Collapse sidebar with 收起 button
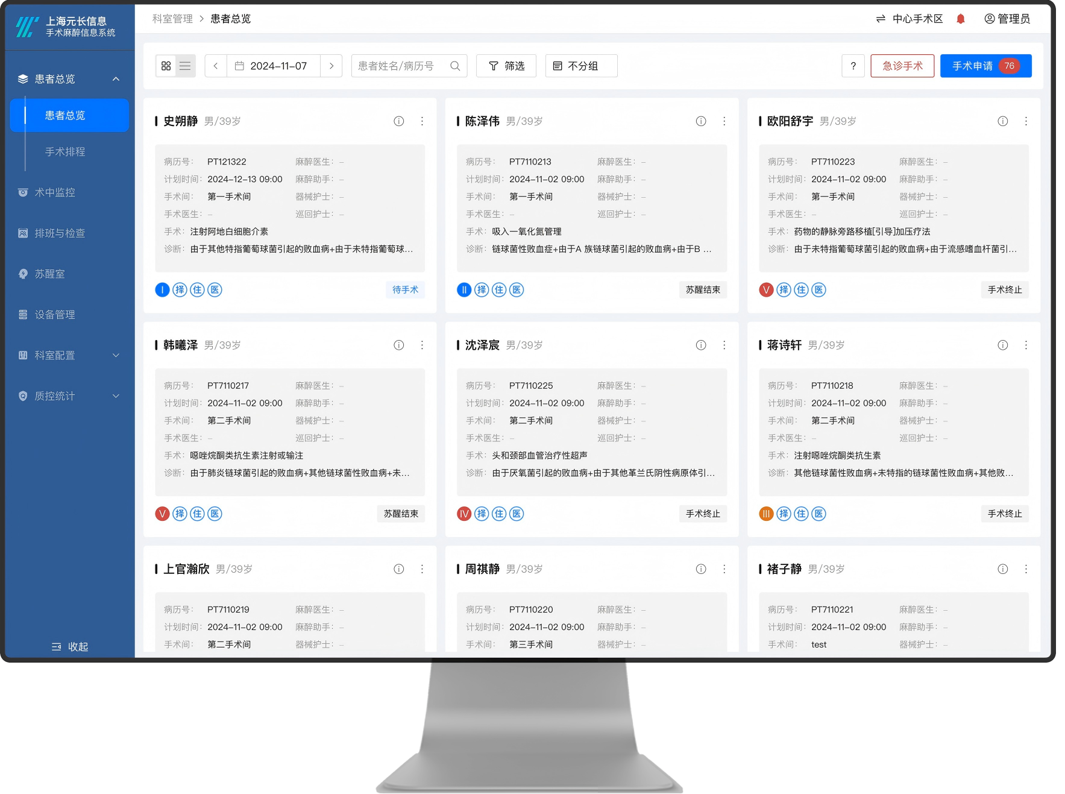1065x794 pixels. pos(70,646)
